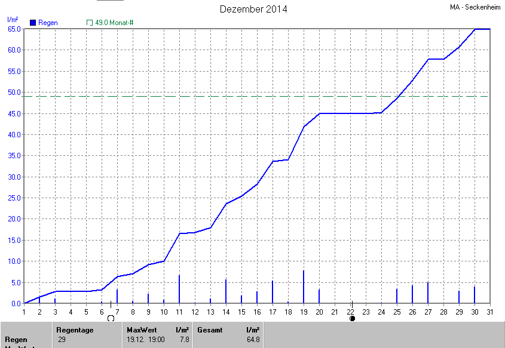
Task: Click the full moon symbol below day 7
Action: click(111, 318)
